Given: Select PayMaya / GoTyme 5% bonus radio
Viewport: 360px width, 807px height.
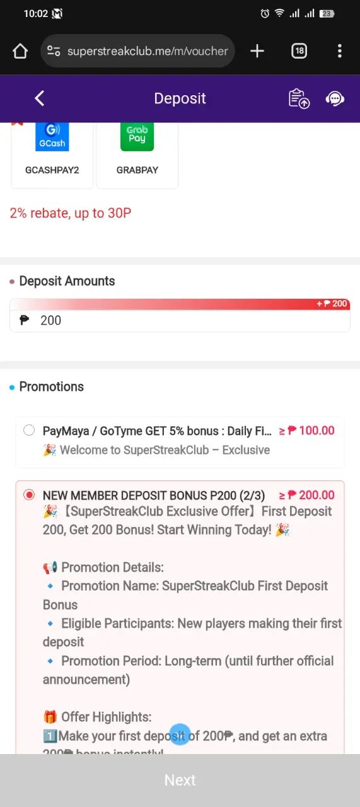Looking at the screenshot, I should pos(29,431).
